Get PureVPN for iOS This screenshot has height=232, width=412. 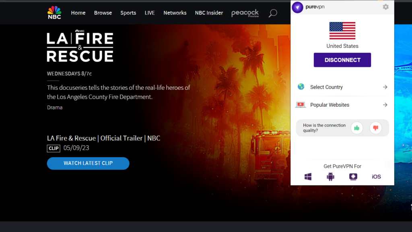point(376,177)
